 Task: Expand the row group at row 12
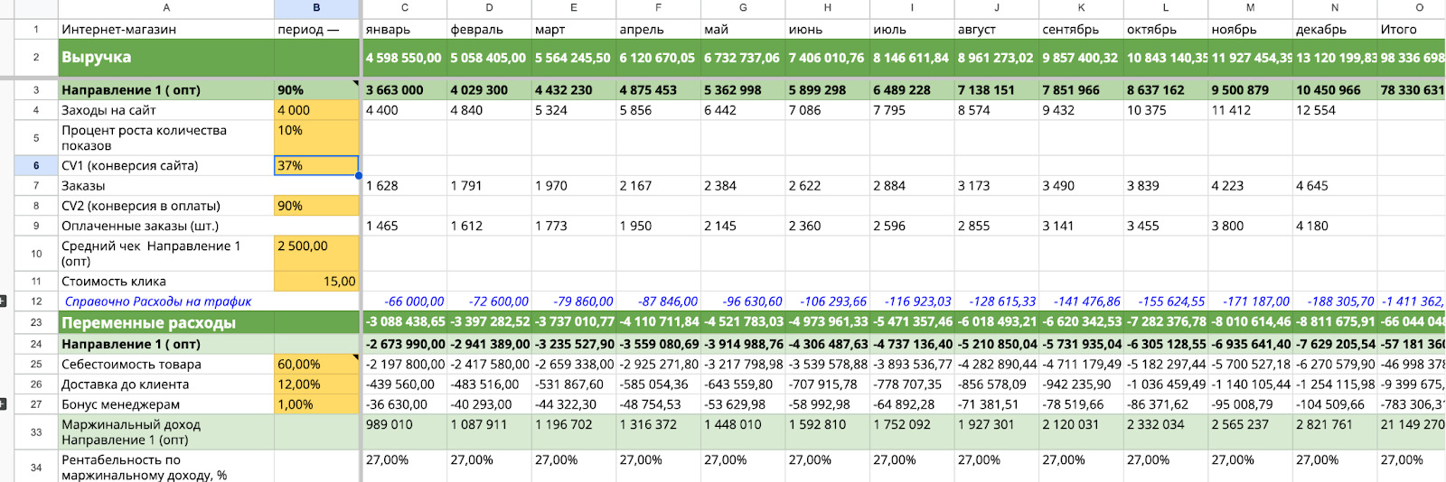(x=4, y=301)
